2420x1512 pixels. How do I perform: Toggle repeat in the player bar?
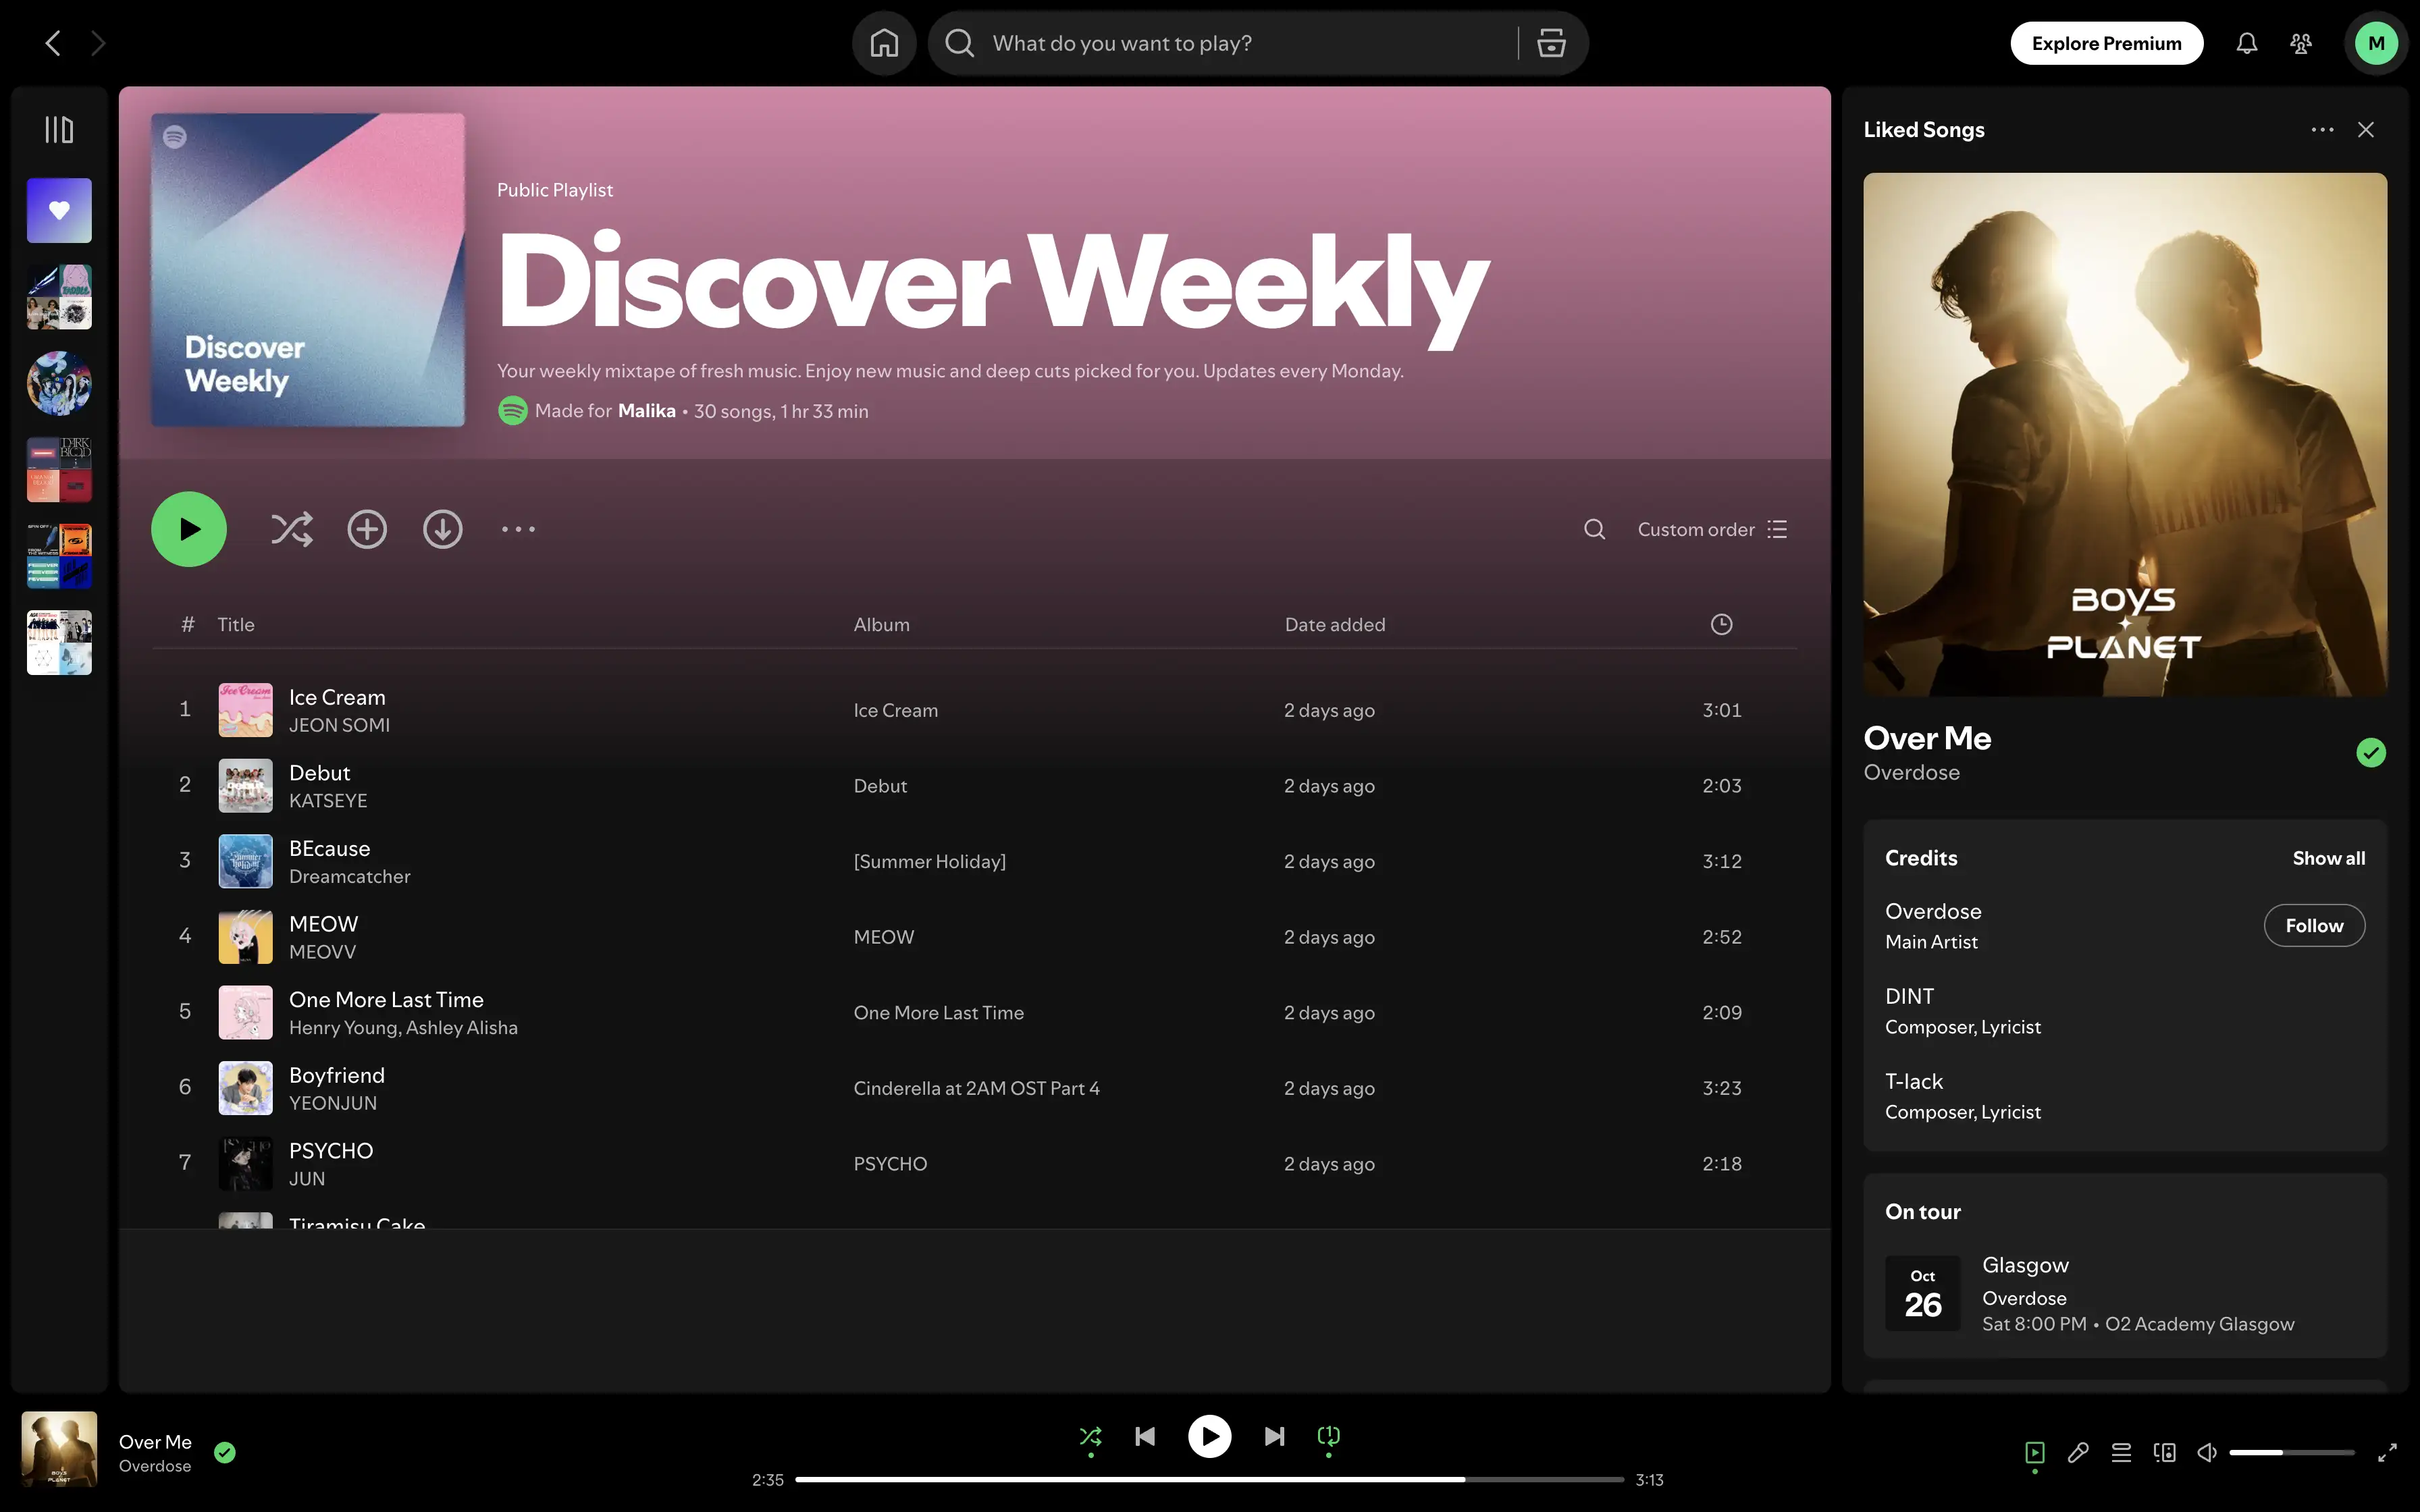[1328, 1437]
